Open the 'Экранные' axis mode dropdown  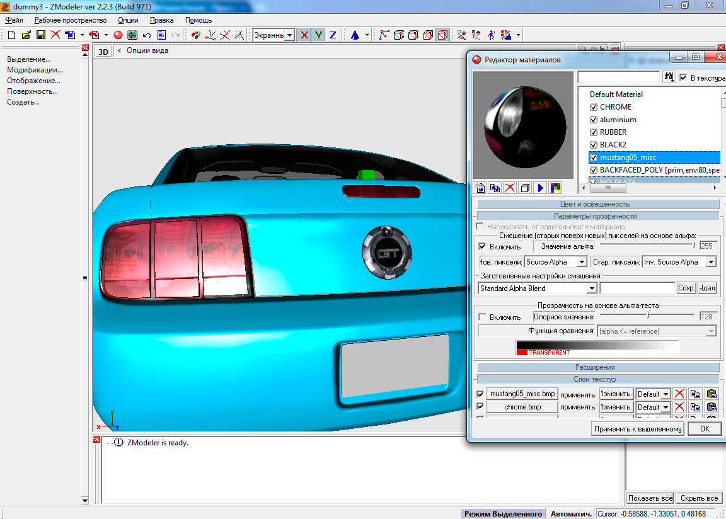[289, 35]
